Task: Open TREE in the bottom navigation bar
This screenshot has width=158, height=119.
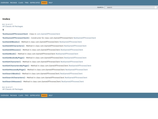Action: pyautogui.click(x=27, y=95)
